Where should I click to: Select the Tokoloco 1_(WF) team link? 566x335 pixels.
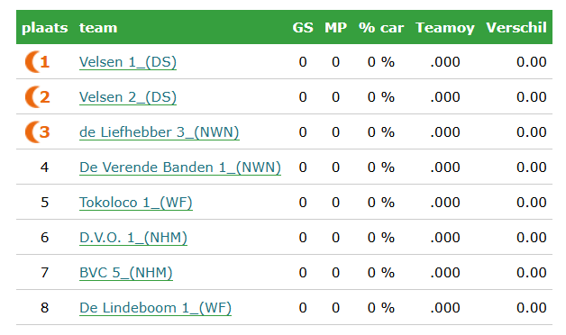click(136, 203)
